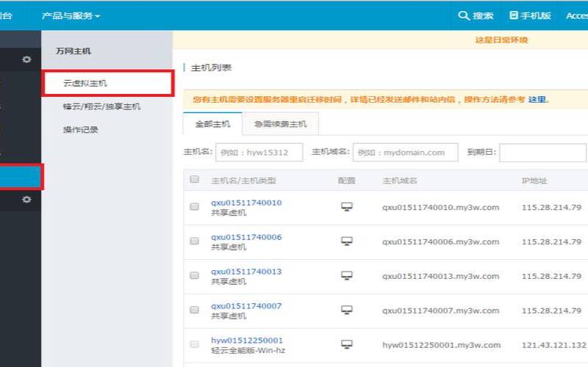The width and height of the screenshot is (588, 367).
Task: Open 操作记录 in the side menu
Action: tap(81, 130)
